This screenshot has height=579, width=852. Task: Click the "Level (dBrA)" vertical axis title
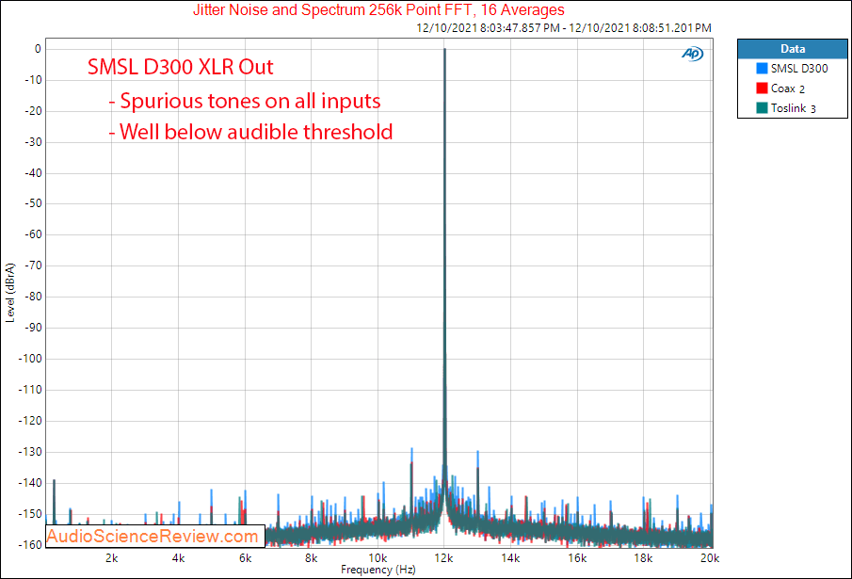click(x=10, y=293)
